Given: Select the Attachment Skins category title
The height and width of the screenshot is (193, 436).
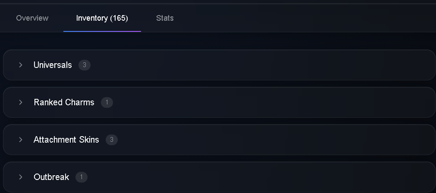Looking at the screenshot, I should [66, 140].
